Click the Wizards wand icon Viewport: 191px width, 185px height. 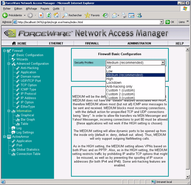(13, 59)
